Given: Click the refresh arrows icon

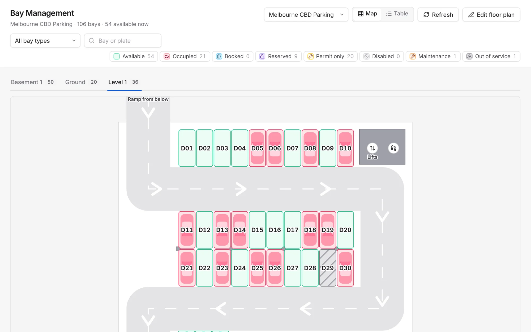Looking at the screenshot, I should (x=426, y=15).
